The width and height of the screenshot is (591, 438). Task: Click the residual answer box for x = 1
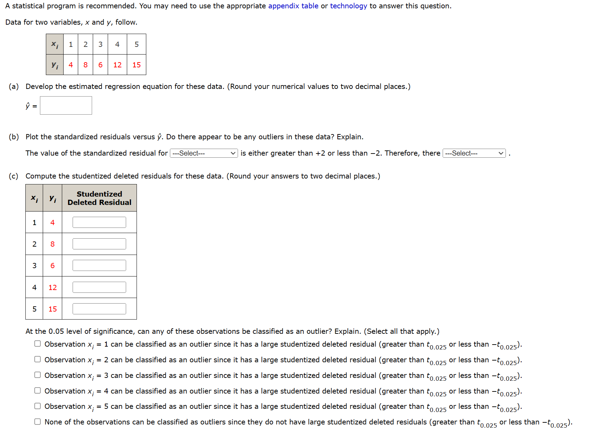(99, 222)
